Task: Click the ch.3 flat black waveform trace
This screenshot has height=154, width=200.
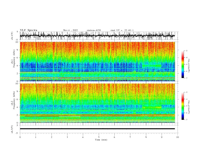Action: pyautogui.click(x=97, y=129)
